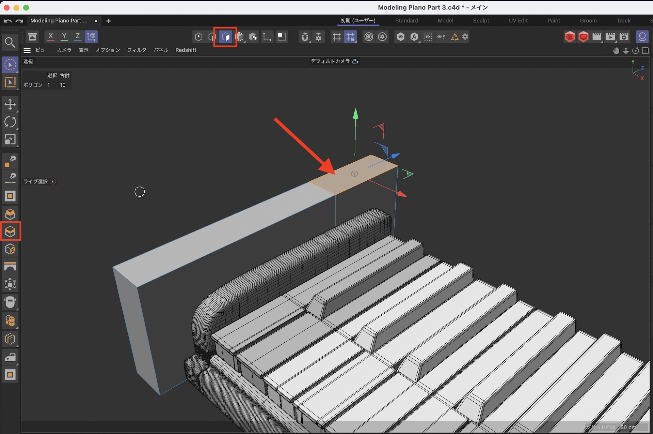Switch to the Sculpt layout tab
653x434 pixels.
[481, 21]
